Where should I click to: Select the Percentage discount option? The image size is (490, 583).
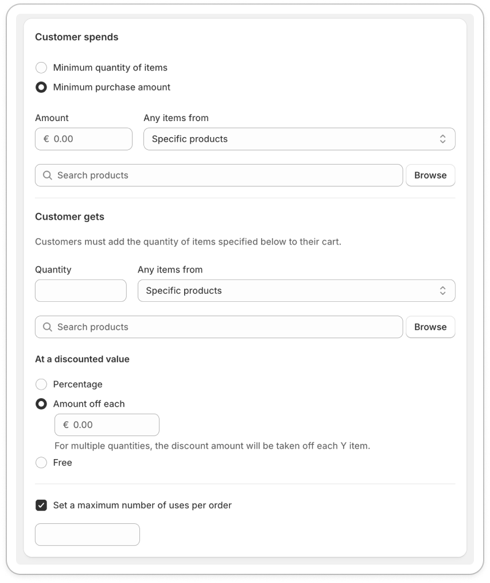(x=41, y=384)
